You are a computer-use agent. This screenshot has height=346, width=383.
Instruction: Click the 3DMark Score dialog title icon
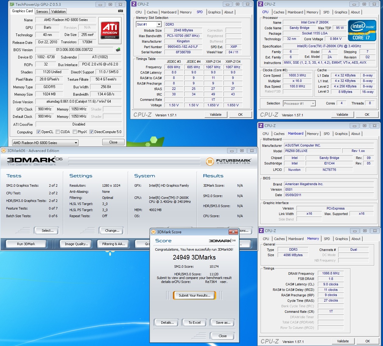[x=153, y=232]
